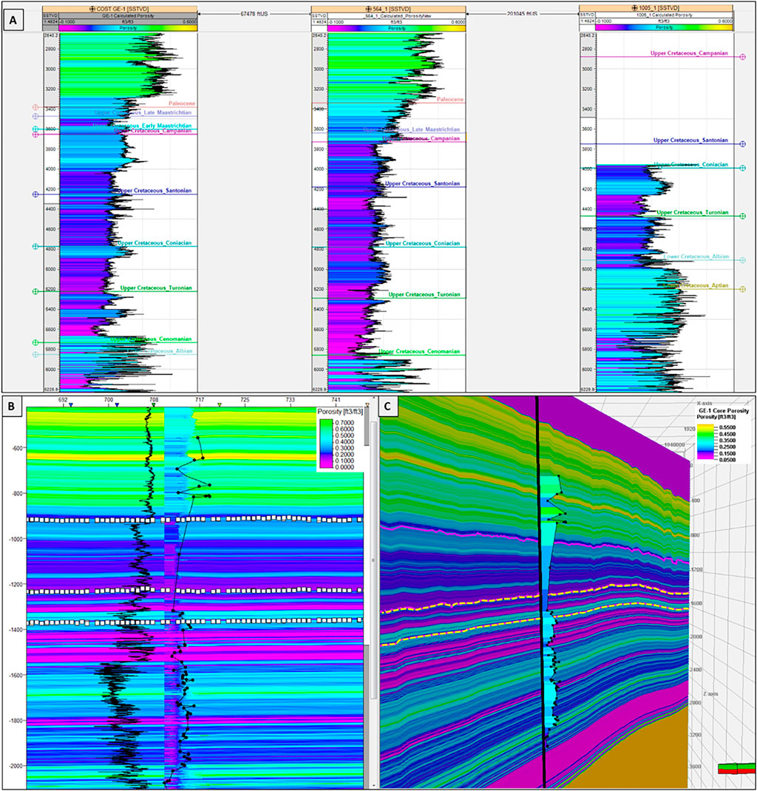Click Lower Cretaceous_Aptian label in 1005_1 track

click(x=696, y=285)
